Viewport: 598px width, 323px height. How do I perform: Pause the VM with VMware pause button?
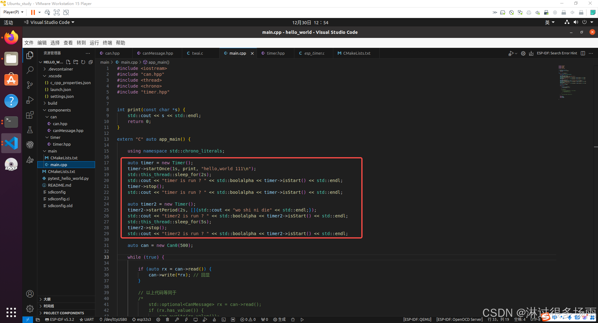(x=33, y=12)
